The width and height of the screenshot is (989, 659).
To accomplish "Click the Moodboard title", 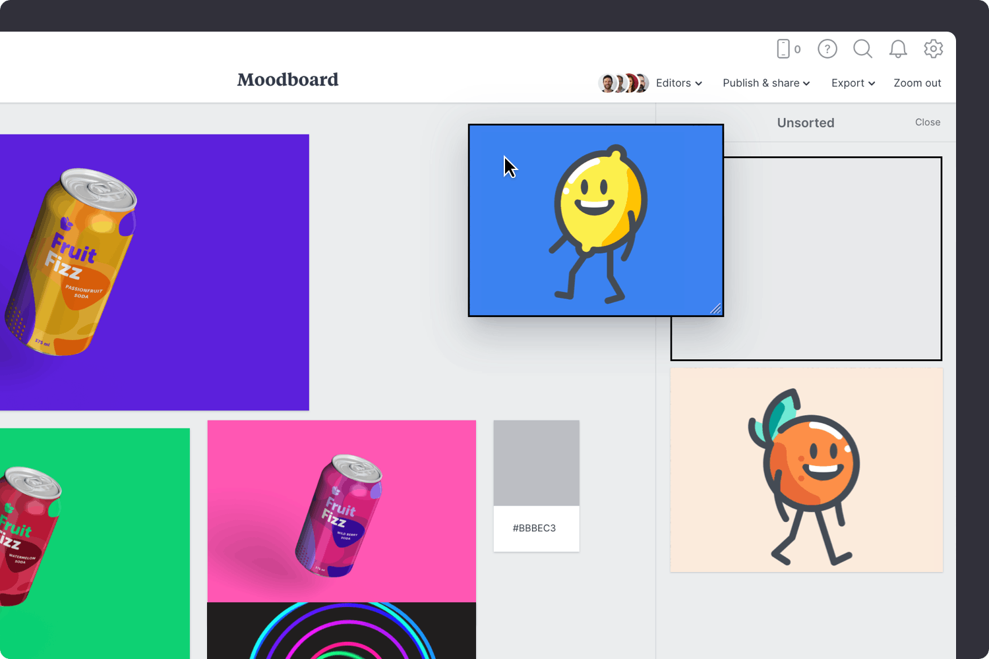I will [287, 80].
